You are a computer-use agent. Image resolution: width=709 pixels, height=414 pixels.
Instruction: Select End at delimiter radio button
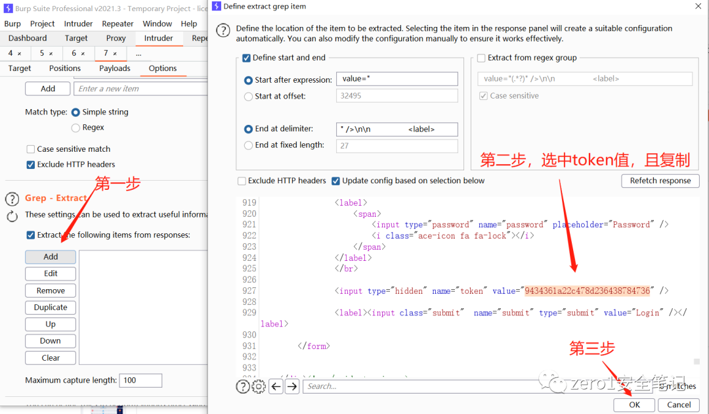pos(248,129)
